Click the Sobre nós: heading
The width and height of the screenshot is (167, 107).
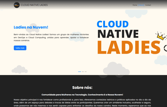pyautogui.click(x=82, y=87)
